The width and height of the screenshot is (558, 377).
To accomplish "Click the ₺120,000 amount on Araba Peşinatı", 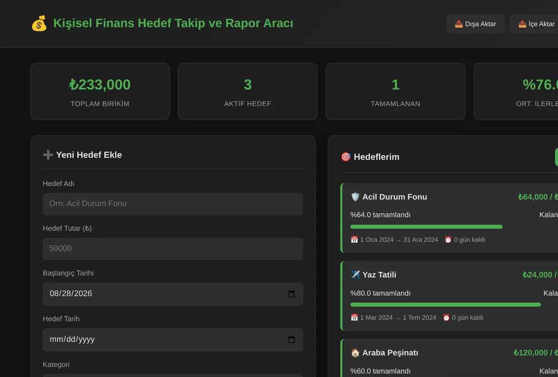I will pos(531,353).
